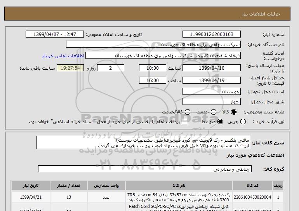Click item code 2286100453020004
The height and width of the screenshot is (211, 299).
point(252,197)
